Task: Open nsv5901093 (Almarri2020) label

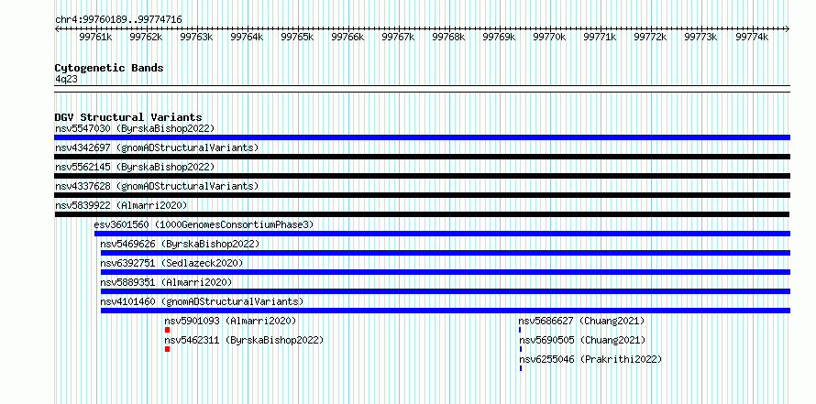Action: (230, 321)
